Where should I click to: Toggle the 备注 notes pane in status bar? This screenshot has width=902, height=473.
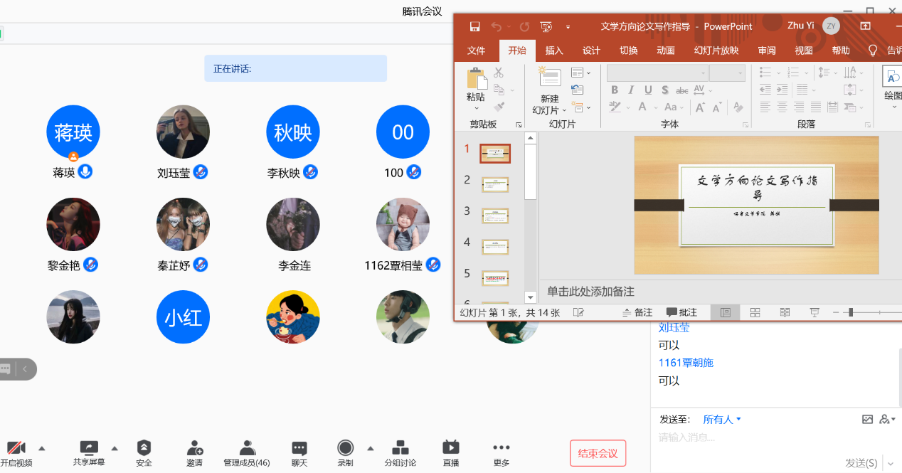tap(637, 312)
